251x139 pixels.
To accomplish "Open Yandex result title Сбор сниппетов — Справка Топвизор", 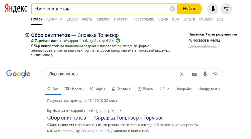I will point(75,35).
